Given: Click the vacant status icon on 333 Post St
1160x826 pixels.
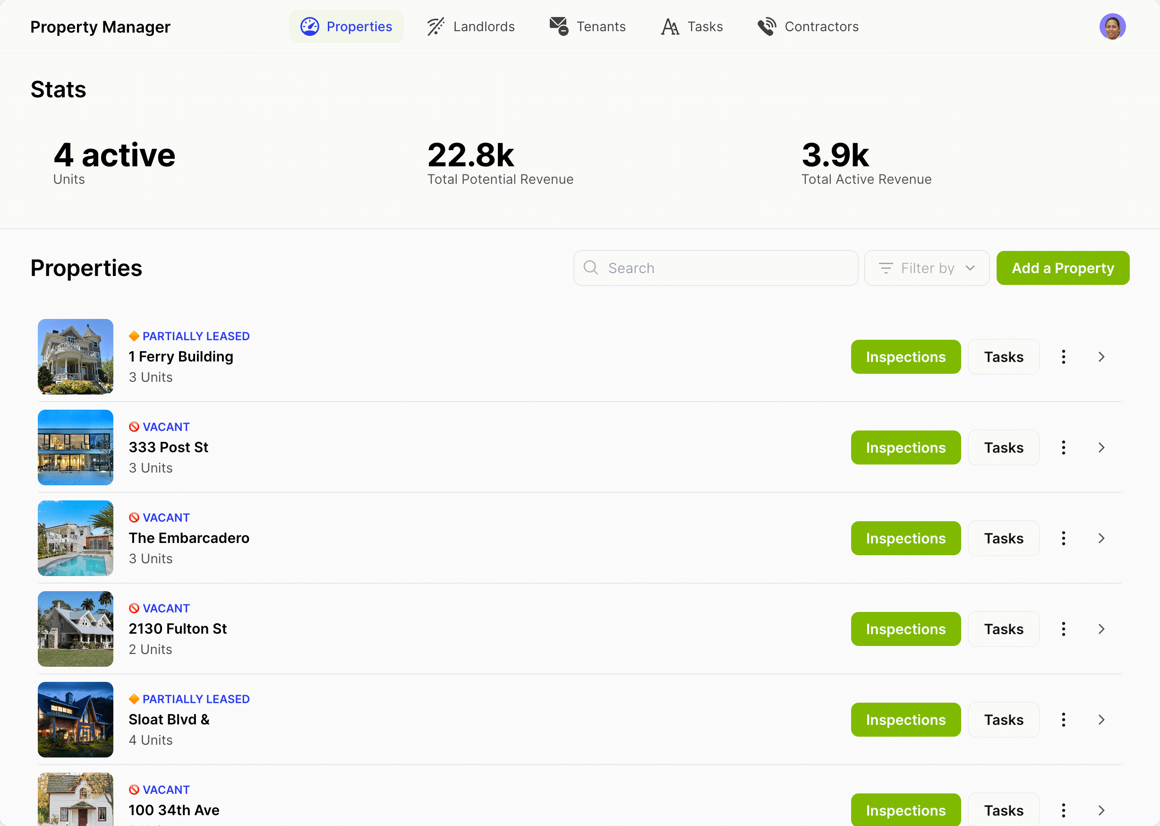Looking at the screenshot, I should (134, 426).
